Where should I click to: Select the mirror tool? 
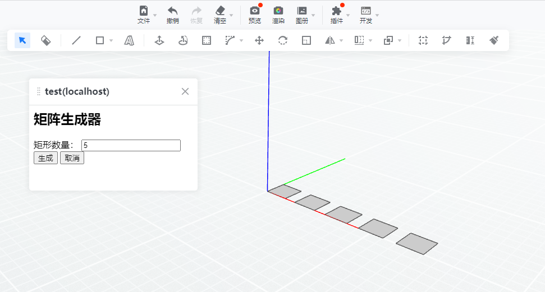pyautogui.click(x=330, y=40)
